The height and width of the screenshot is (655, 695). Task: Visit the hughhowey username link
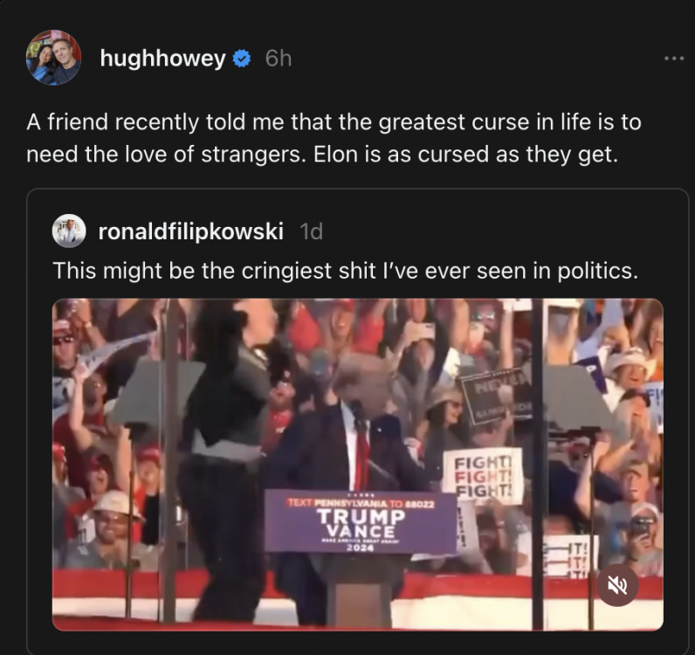pos(162,59)
